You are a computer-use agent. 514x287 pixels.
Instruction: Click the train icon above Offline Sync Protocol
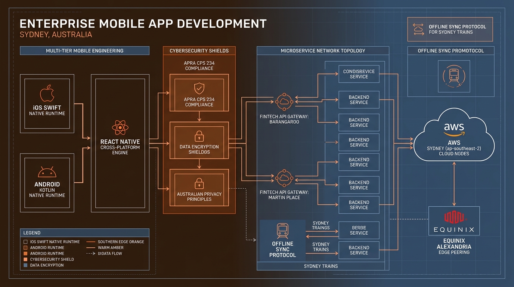tap(282, 230)
